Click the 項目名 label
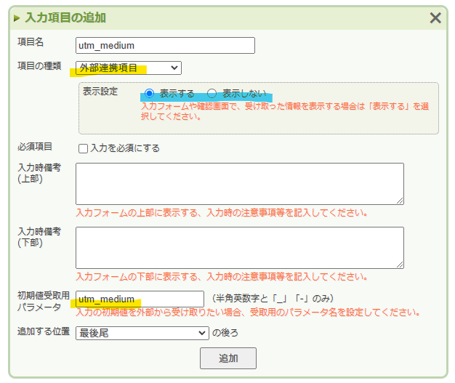Image resolution: width=455 pixels, height=383 pixels. click(x=31, y=43)
